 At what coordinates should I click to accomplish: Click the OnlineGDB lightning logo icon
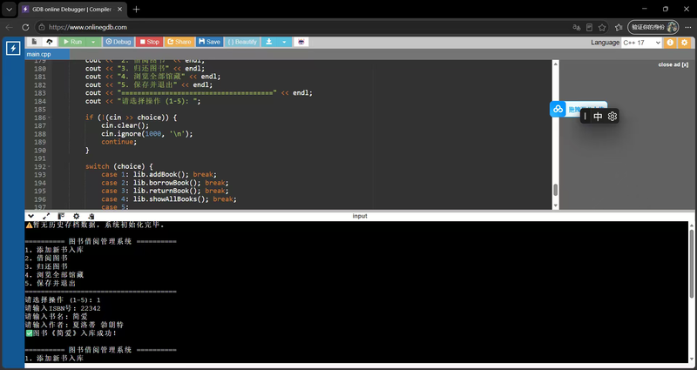click(x=13, y=49)
